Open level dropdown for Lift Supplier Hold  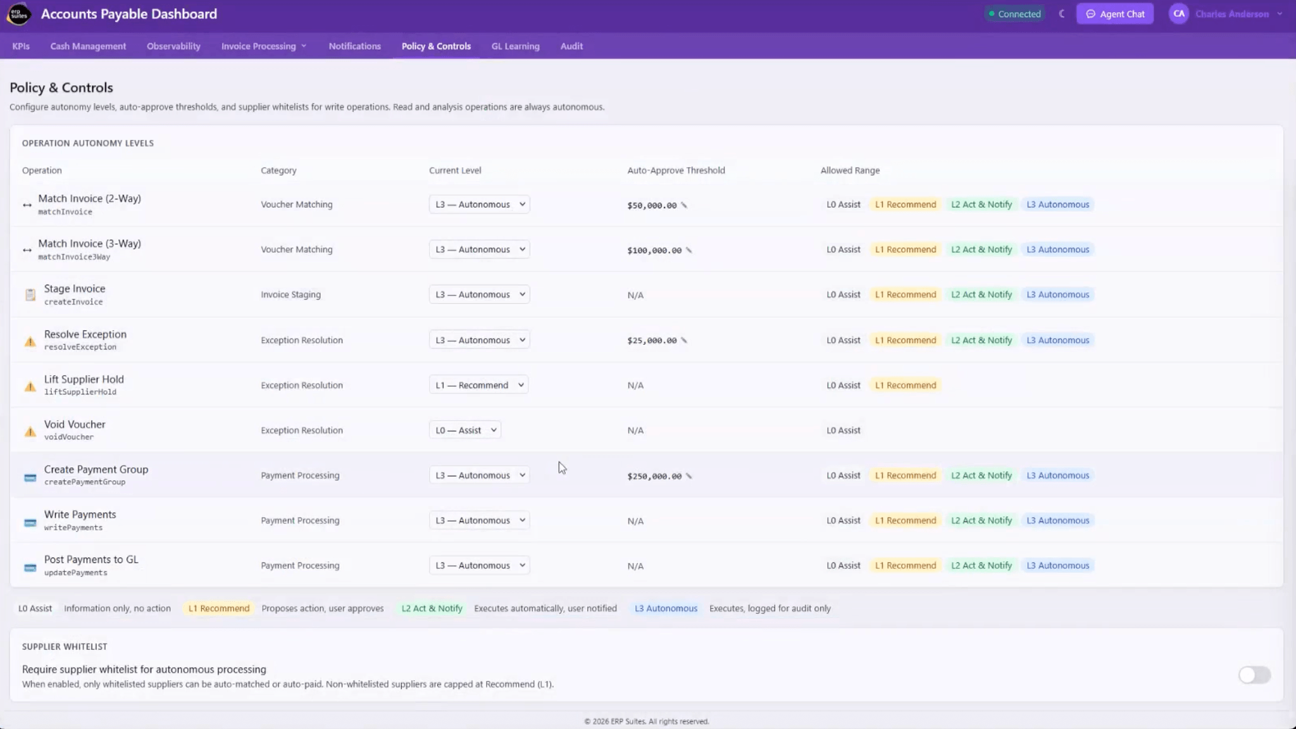(x=478, y=385)
